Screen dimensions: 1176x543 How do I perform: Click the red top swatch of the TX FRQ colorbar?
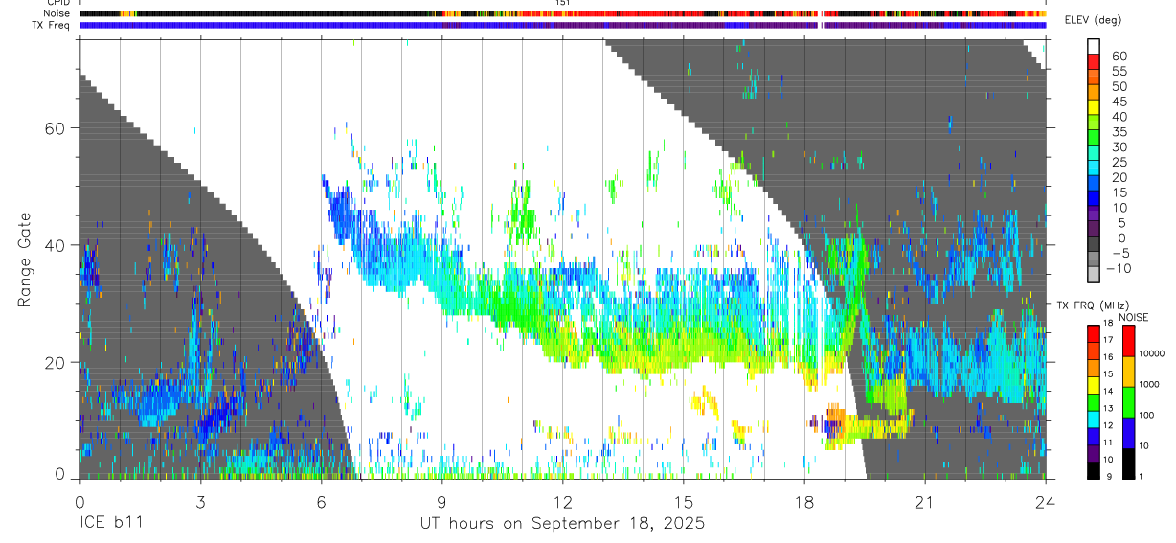pyautogui.click(x=1094, y=332)
